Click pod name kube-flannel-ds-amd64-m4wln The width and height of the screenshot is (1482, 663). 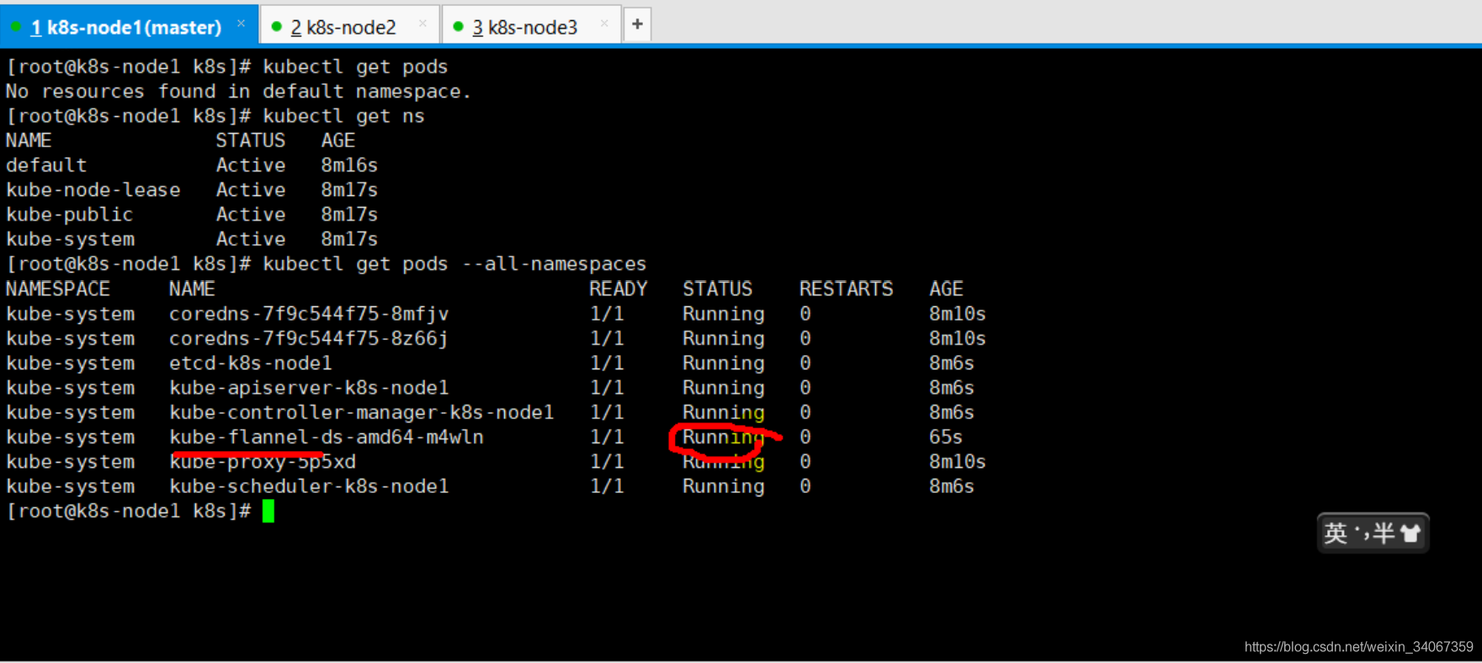(327, 437)
